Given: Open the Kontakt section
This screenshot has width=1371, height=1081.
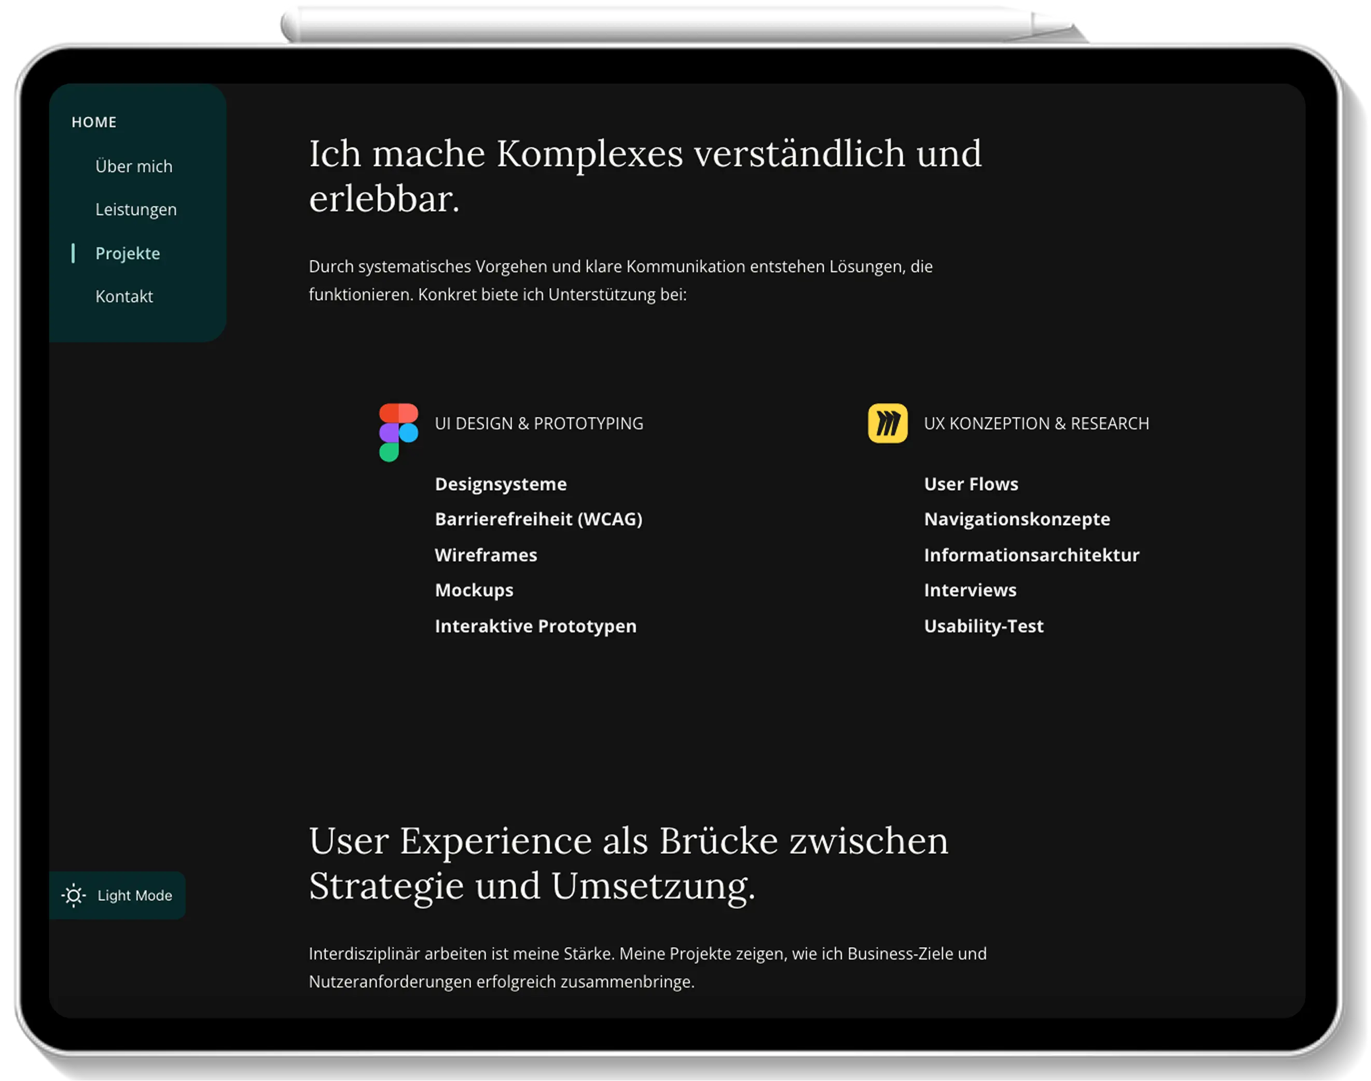Looking at the screenshot, I should tap(124, 296).
